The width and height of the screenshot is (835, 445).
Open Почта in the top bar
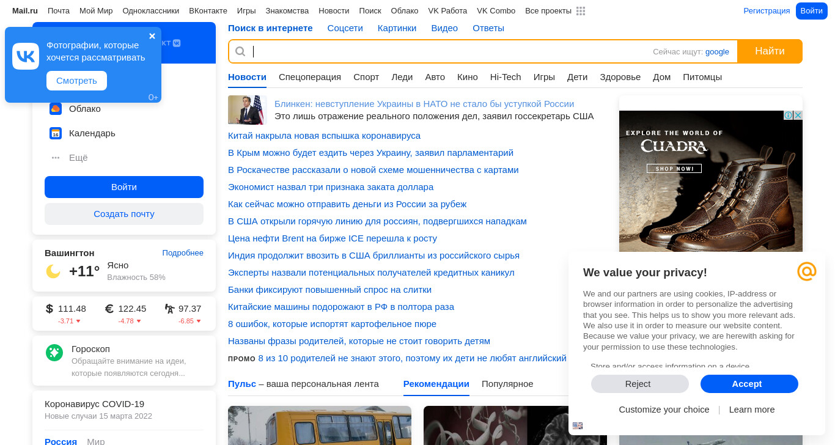(59, 11)
